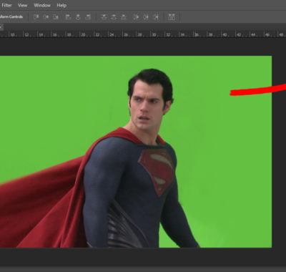
Task: Open the Help menu
Action: coord(61,5)
